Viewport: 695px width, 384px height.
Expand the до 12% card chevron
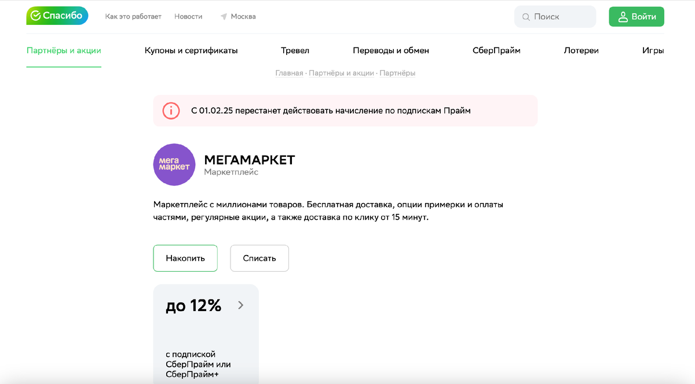[241, 305]
